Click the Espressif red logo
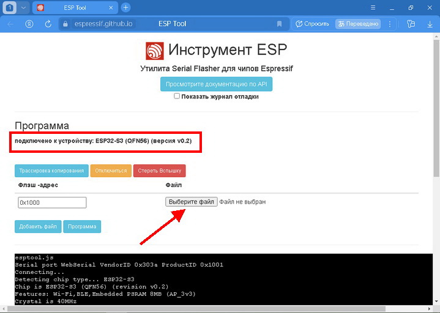 (x=155, y=51)
